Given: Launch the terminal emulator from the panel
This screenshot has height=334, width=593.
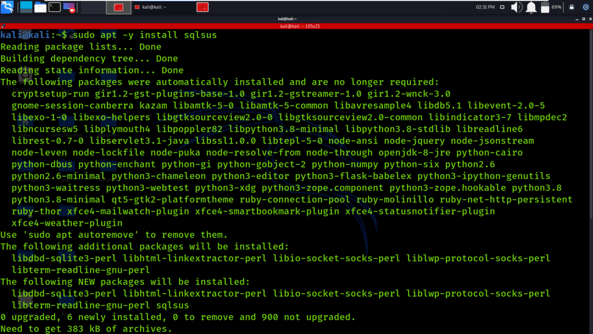Looking at the screenshot, I should (x=55, y=7).
